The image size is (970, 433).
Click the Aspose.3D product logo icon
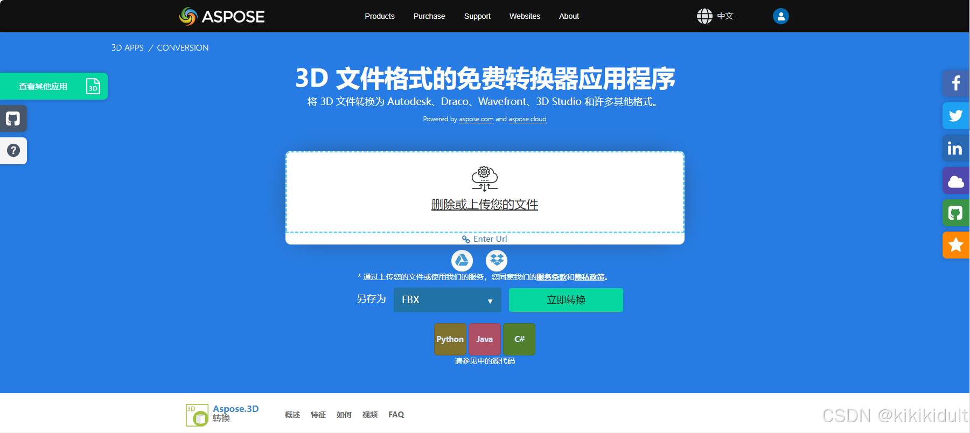tap(197, 415)
